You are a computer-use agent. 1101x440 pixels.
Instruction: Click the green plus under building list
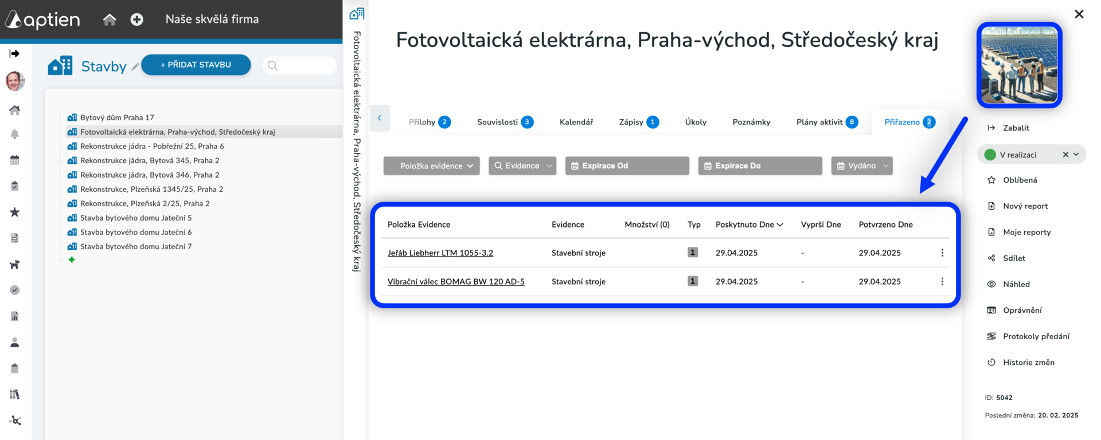point(72,260)
